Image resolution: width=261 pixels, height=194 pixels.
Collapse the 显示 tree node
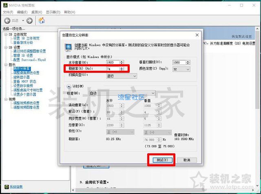6,65
